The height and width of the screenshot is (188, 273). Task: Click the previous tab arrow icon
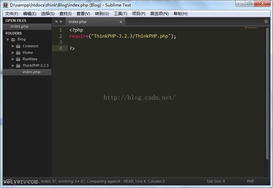pos(56,22)
